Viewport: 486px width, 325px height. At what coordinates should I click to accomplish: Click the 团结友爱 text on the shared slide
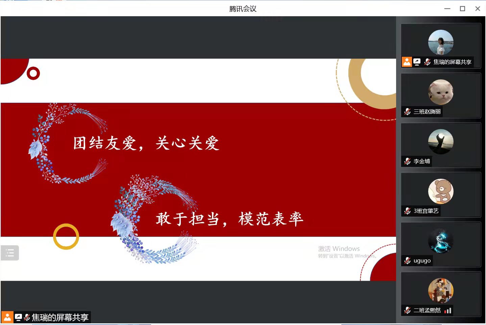[104, 143]
